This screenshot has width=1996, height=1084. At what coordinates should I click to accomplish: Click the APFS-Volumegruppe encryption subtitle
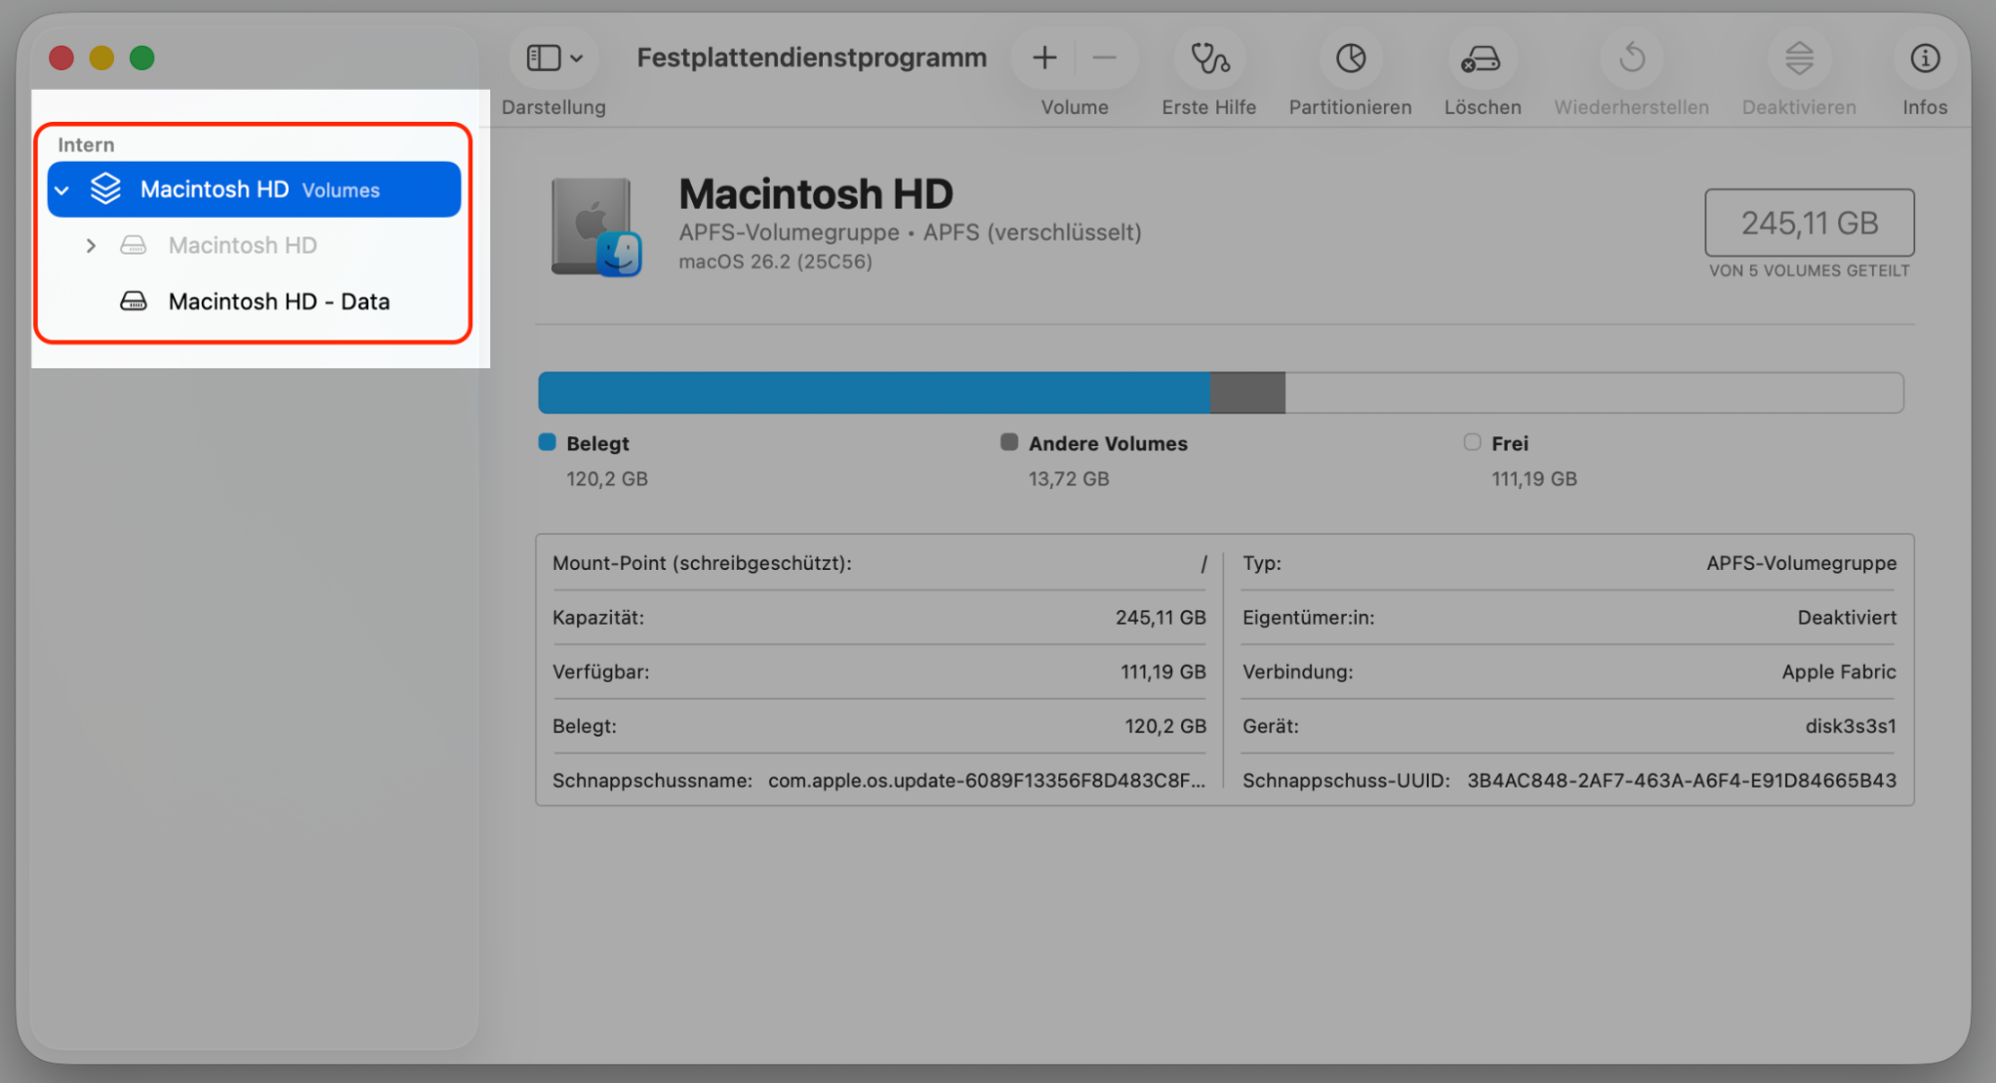(x=910, y=233)
